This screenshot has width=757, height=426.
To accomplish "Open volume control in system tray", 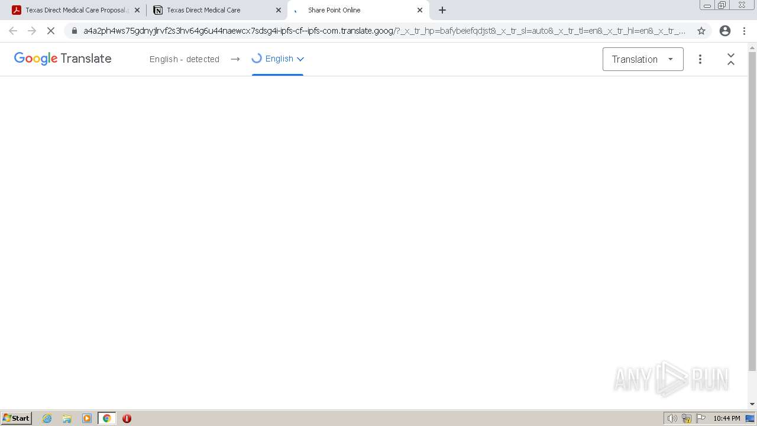I will tap(672, 418).
